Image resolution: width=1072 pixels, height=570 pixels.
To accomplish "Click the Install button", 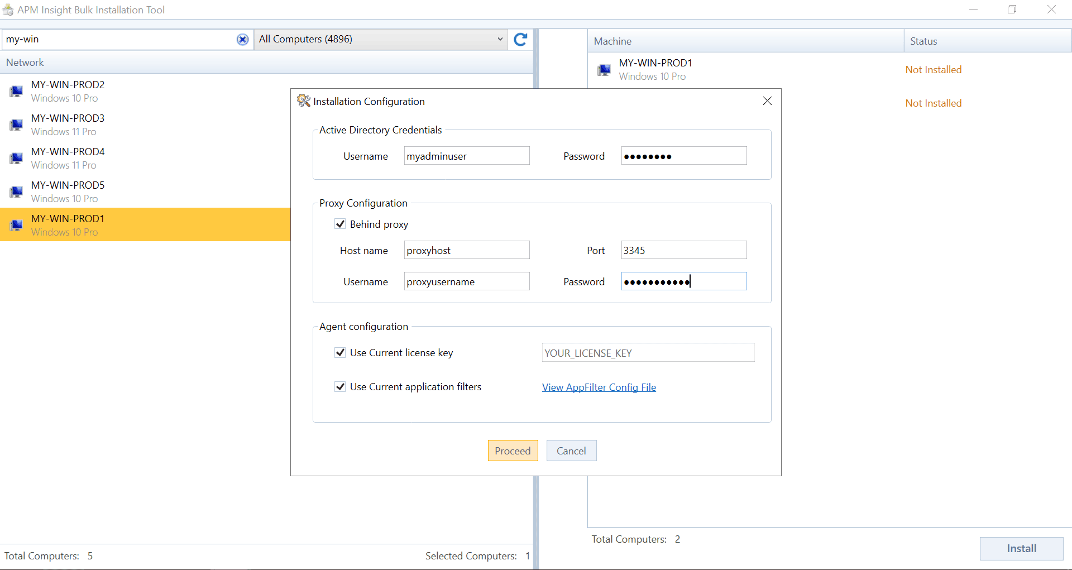I will (x=1021, y=548).
